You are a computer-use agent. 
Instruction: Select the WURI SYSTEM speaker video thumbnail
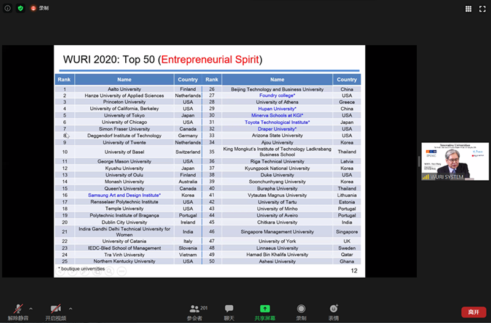pos(455,161)
